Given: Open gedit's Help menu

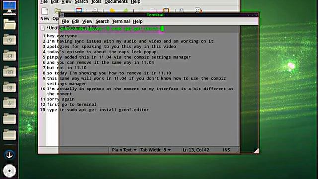Looking at the screenshot, I should click(x=135, y=2).
